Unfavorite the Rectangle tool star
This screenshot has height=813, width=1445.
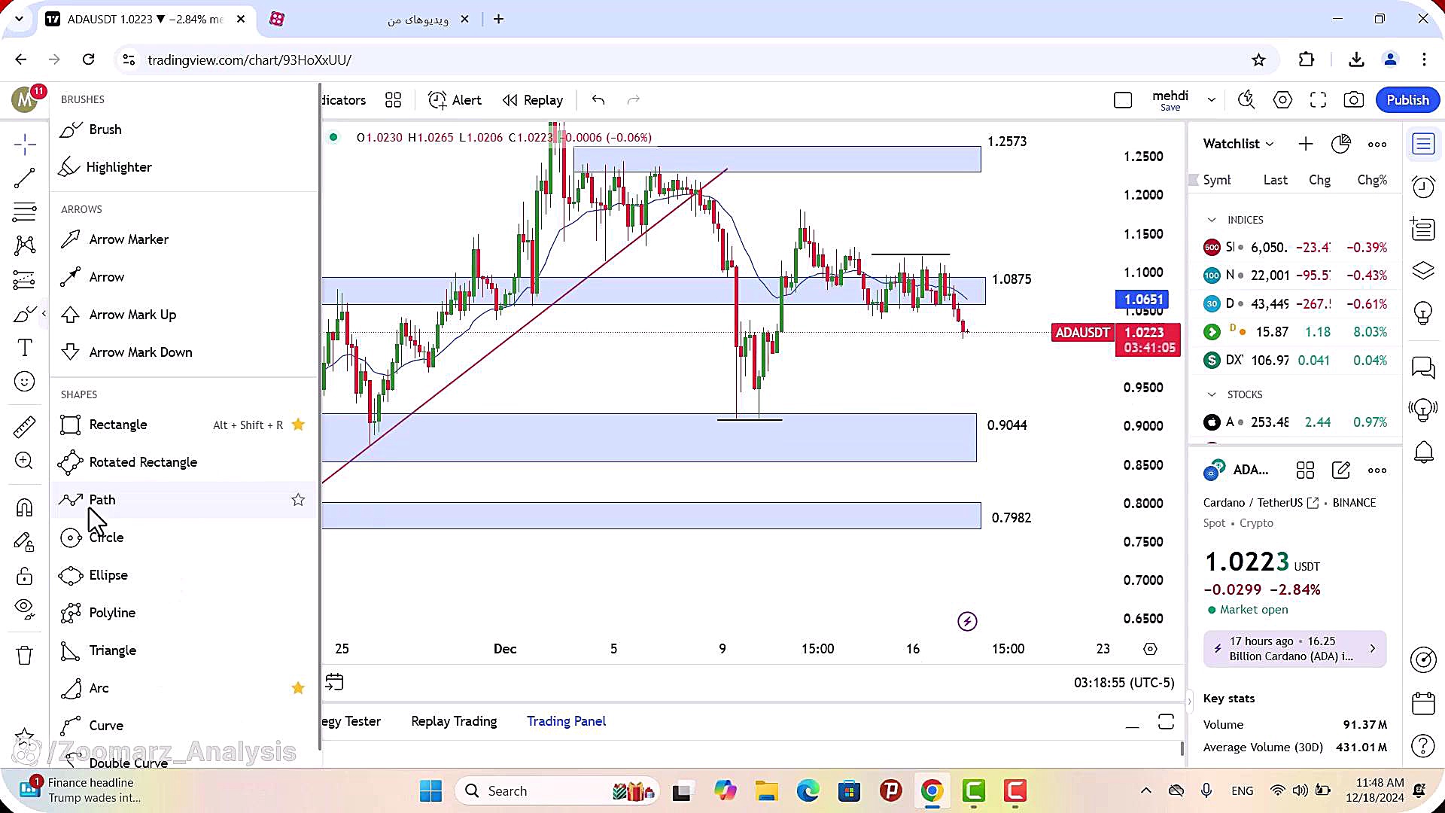coord(298,425)
